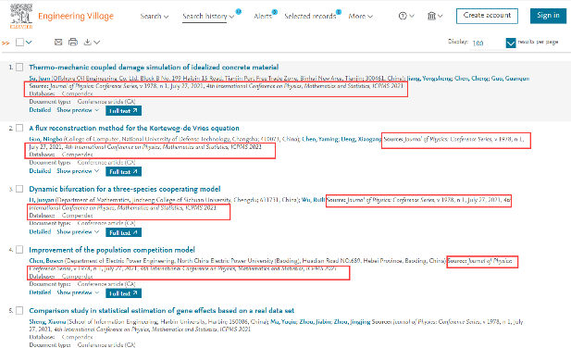This screenshot has height=348, width=571.
Task: Expand the Search menu
Action: click(154, 17)
